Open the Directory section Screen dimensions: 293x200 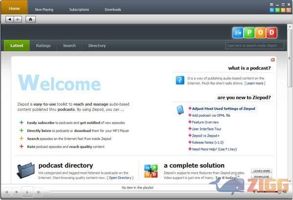click(97, 46)
